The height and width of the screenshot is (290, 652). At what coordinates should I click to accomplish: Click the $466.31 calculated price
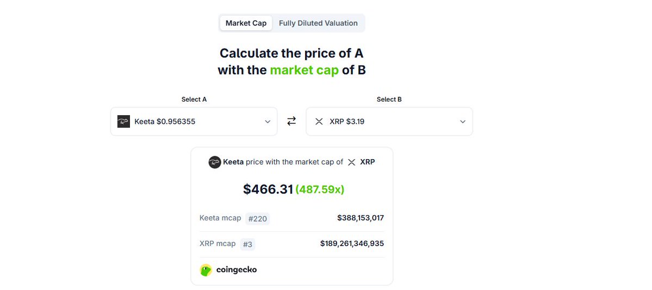(268, 190)
